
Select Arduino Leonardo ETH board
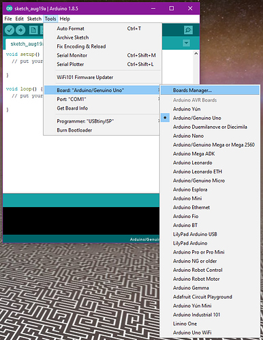tap(210, 172)
